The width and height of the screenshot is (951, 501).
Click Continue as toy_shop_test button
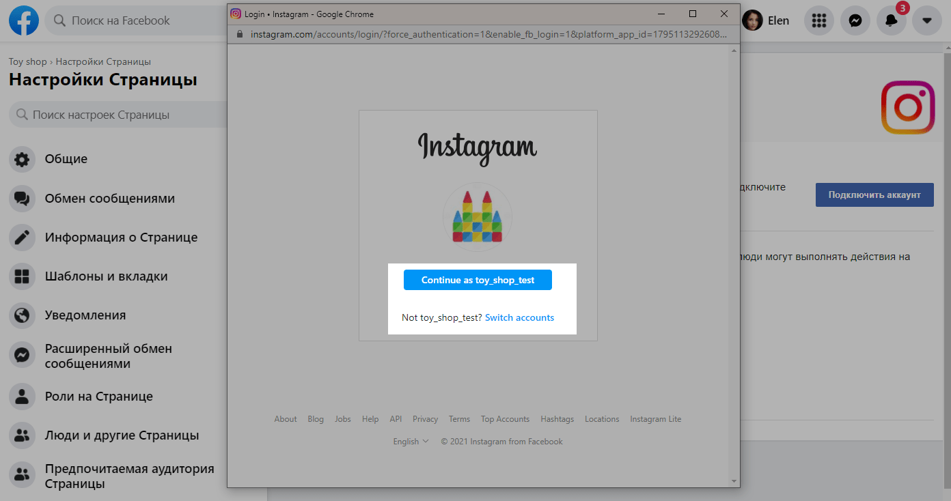point(478,280)
